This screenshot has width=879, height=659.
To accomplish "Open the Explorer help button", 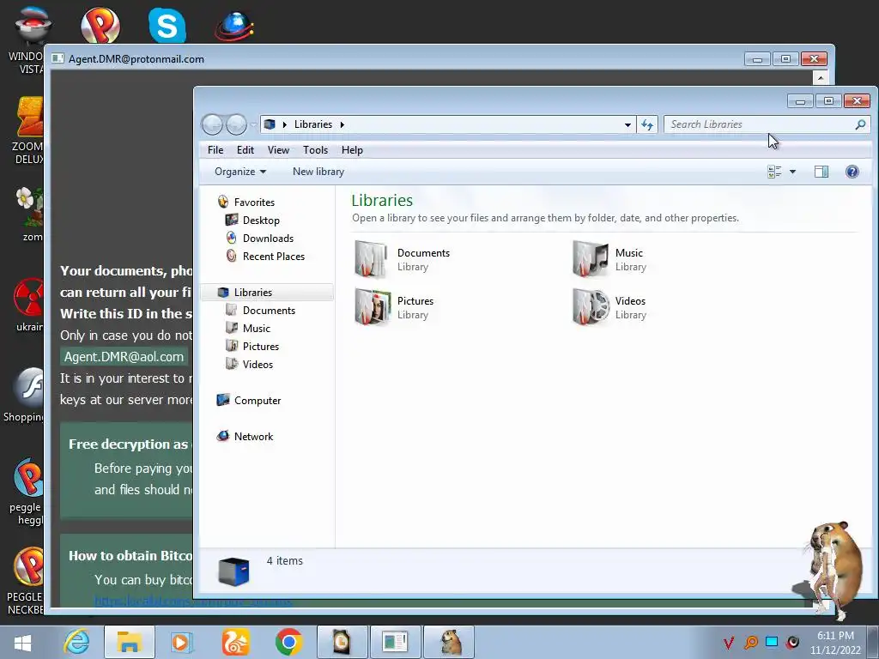I will click(852, 172).
